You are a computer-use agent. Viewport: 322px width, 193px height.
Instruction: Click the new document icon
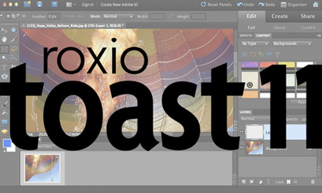[27, 4]
